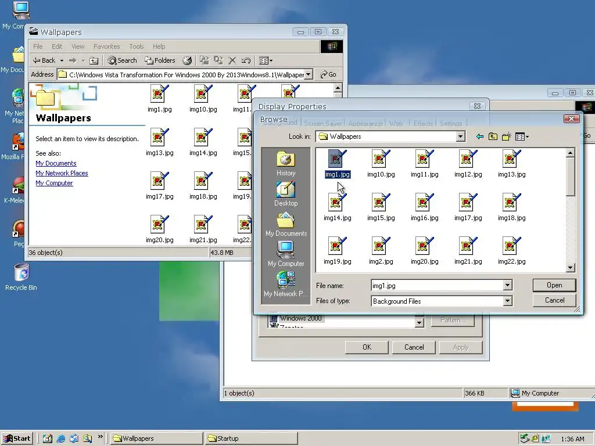Select img13.jpg in the Browse dialog
Screen dimensions: 595x446
point(511,164)
